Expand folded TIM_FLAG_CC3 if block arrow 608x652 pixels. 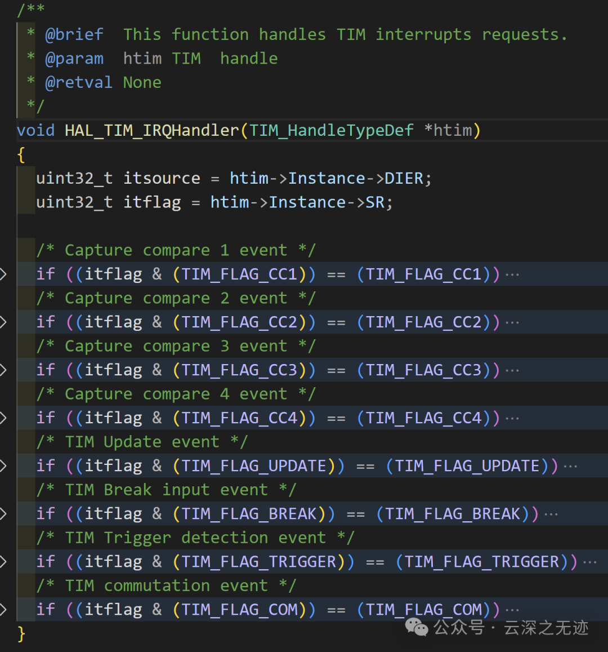pos(3,370)
